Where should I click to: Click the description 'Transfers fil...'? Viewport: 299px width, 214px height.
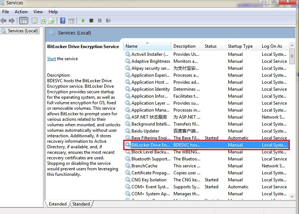[186, 124]
